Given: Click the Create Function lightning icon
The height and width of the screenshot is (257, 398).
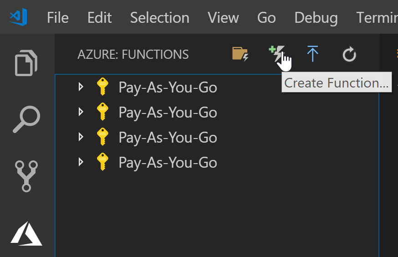Looking at the screenshot, I should coord(277,53).
